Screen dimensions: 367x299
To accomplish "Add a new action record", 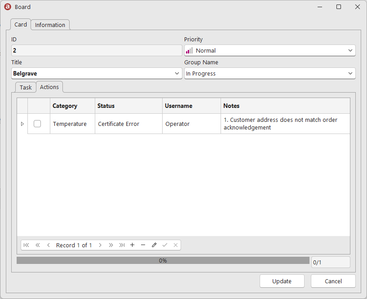I will pyautogui.click(x=132, y=245).
